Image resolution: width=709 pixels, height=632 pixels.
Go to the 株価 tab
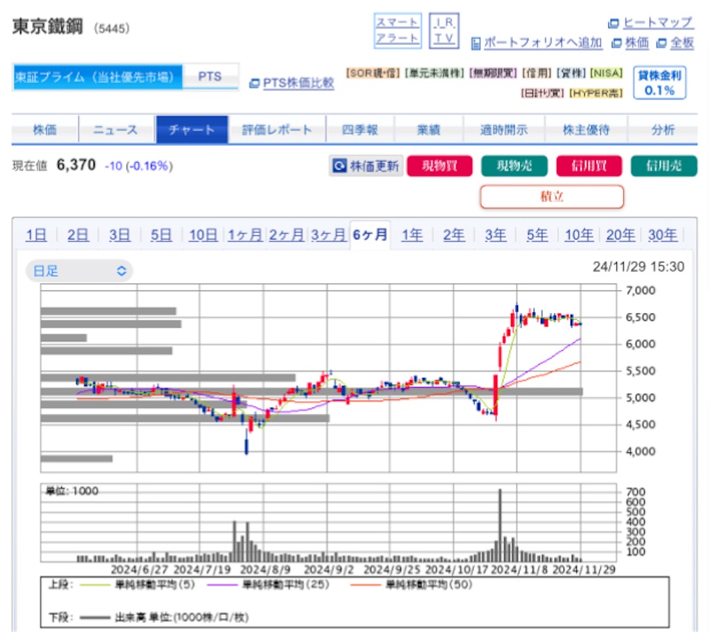click(x=45, y=129)
